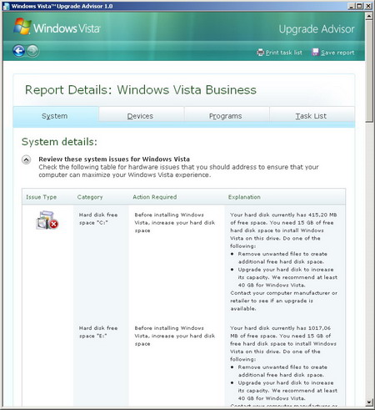Click the printer icon beside Print task list

click(x=260, y=53)
